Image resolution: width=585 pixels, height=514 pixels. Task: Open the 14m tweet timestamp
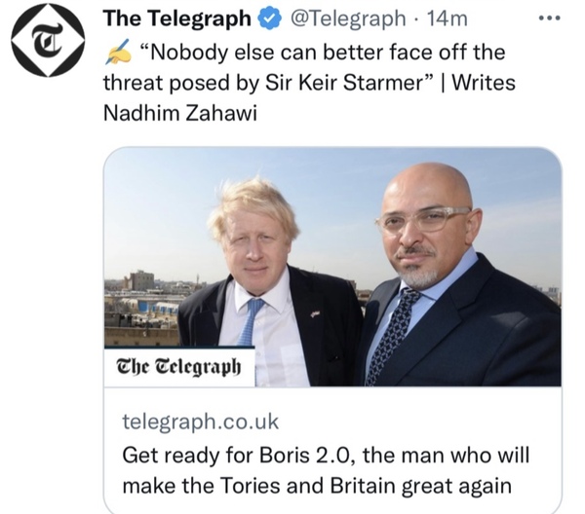(x=447, y=18)
